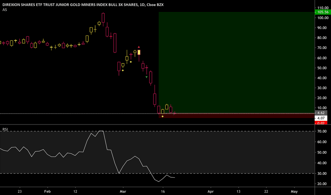Click the Apr label on the time axis
The image size is (331, 195).
(211, 191)
